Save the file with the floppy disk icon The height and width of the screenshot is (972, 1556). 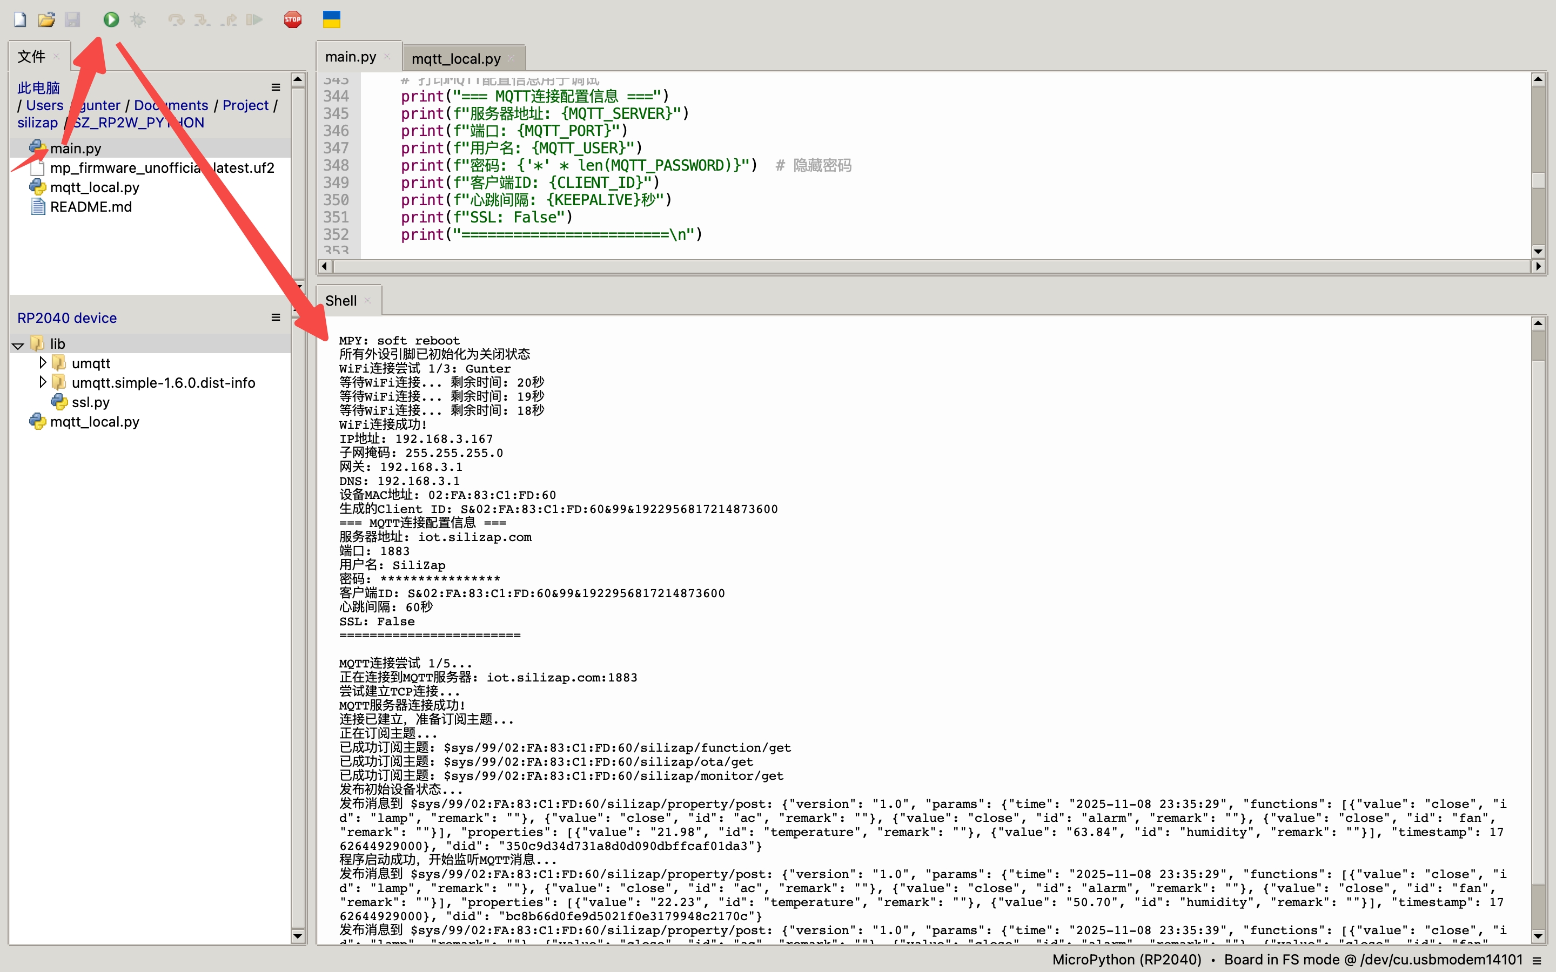(72, 19)
